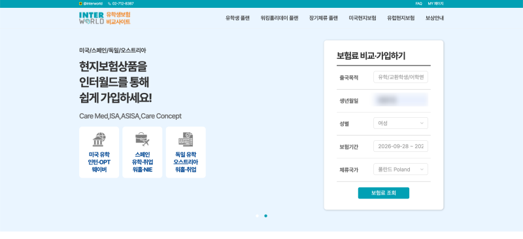The width and height of the screenshot is (523, 239).
Task: Open the KakaoTalk @interworld channel icon
Action: tap(80, 4)
